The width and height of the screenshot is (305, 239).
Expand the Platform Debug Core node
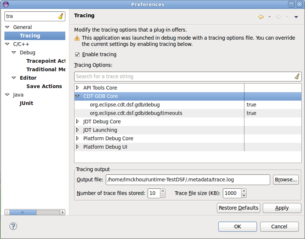coord(77,138)
